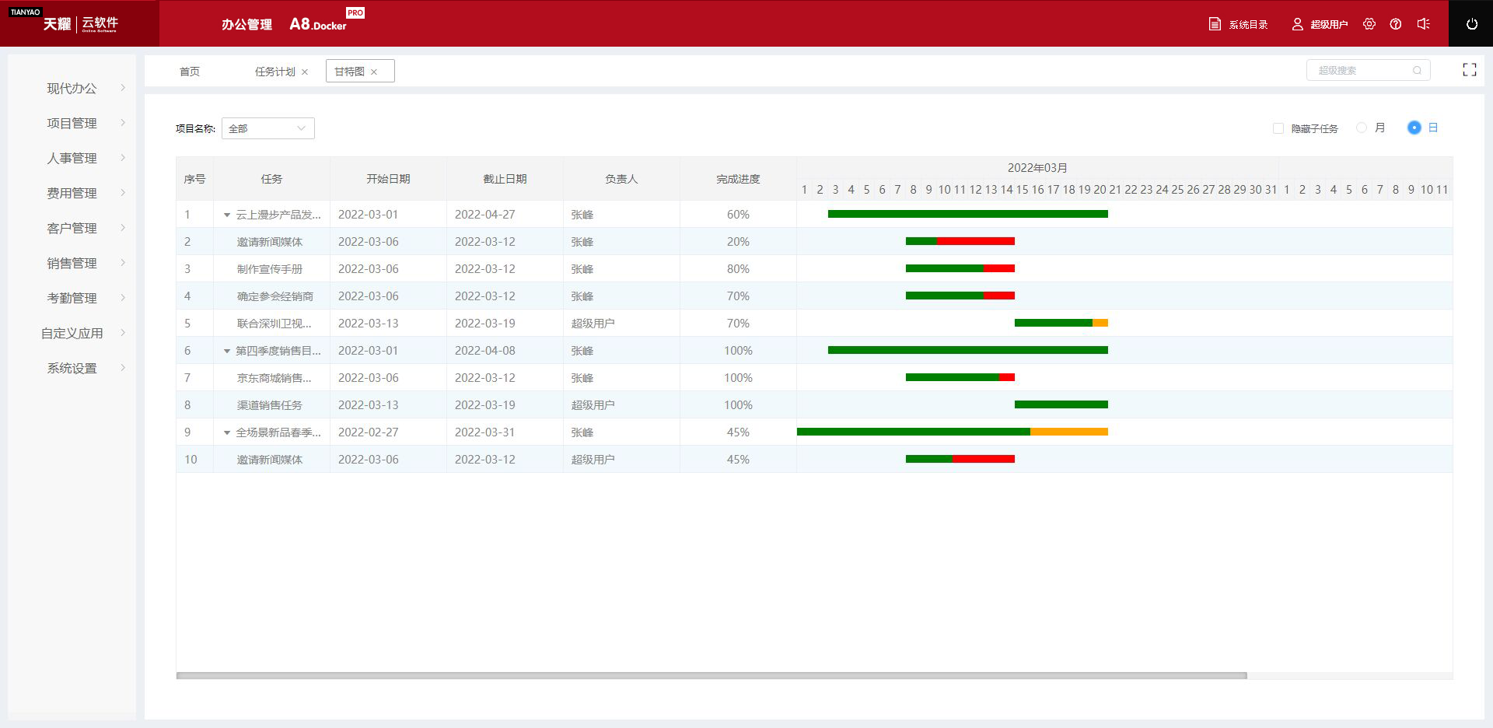Click the speaker announcement icon
The height and width of the screenshot is (728, 1493).
pyautogui.click(x=1423, y=24)
